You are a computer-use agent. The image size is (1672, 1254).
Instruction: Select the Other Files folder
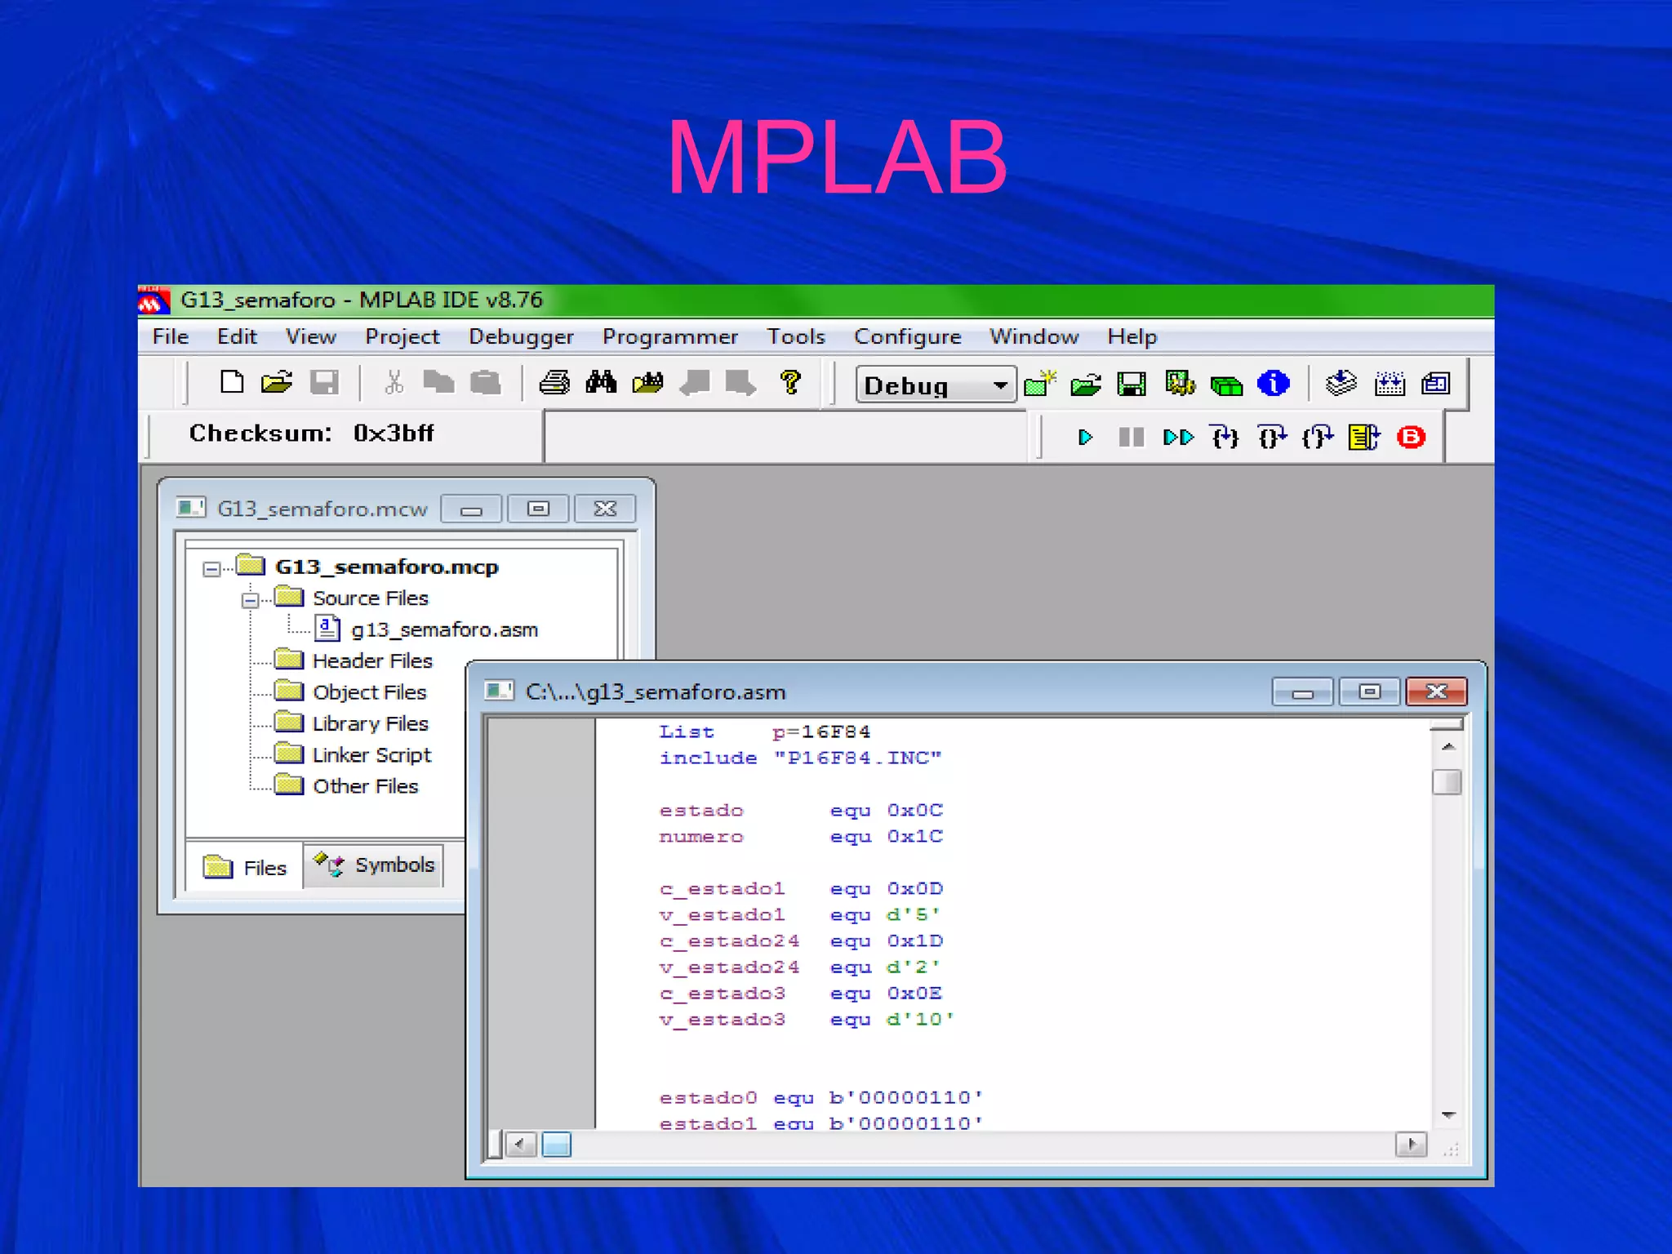tap(365, 786)
